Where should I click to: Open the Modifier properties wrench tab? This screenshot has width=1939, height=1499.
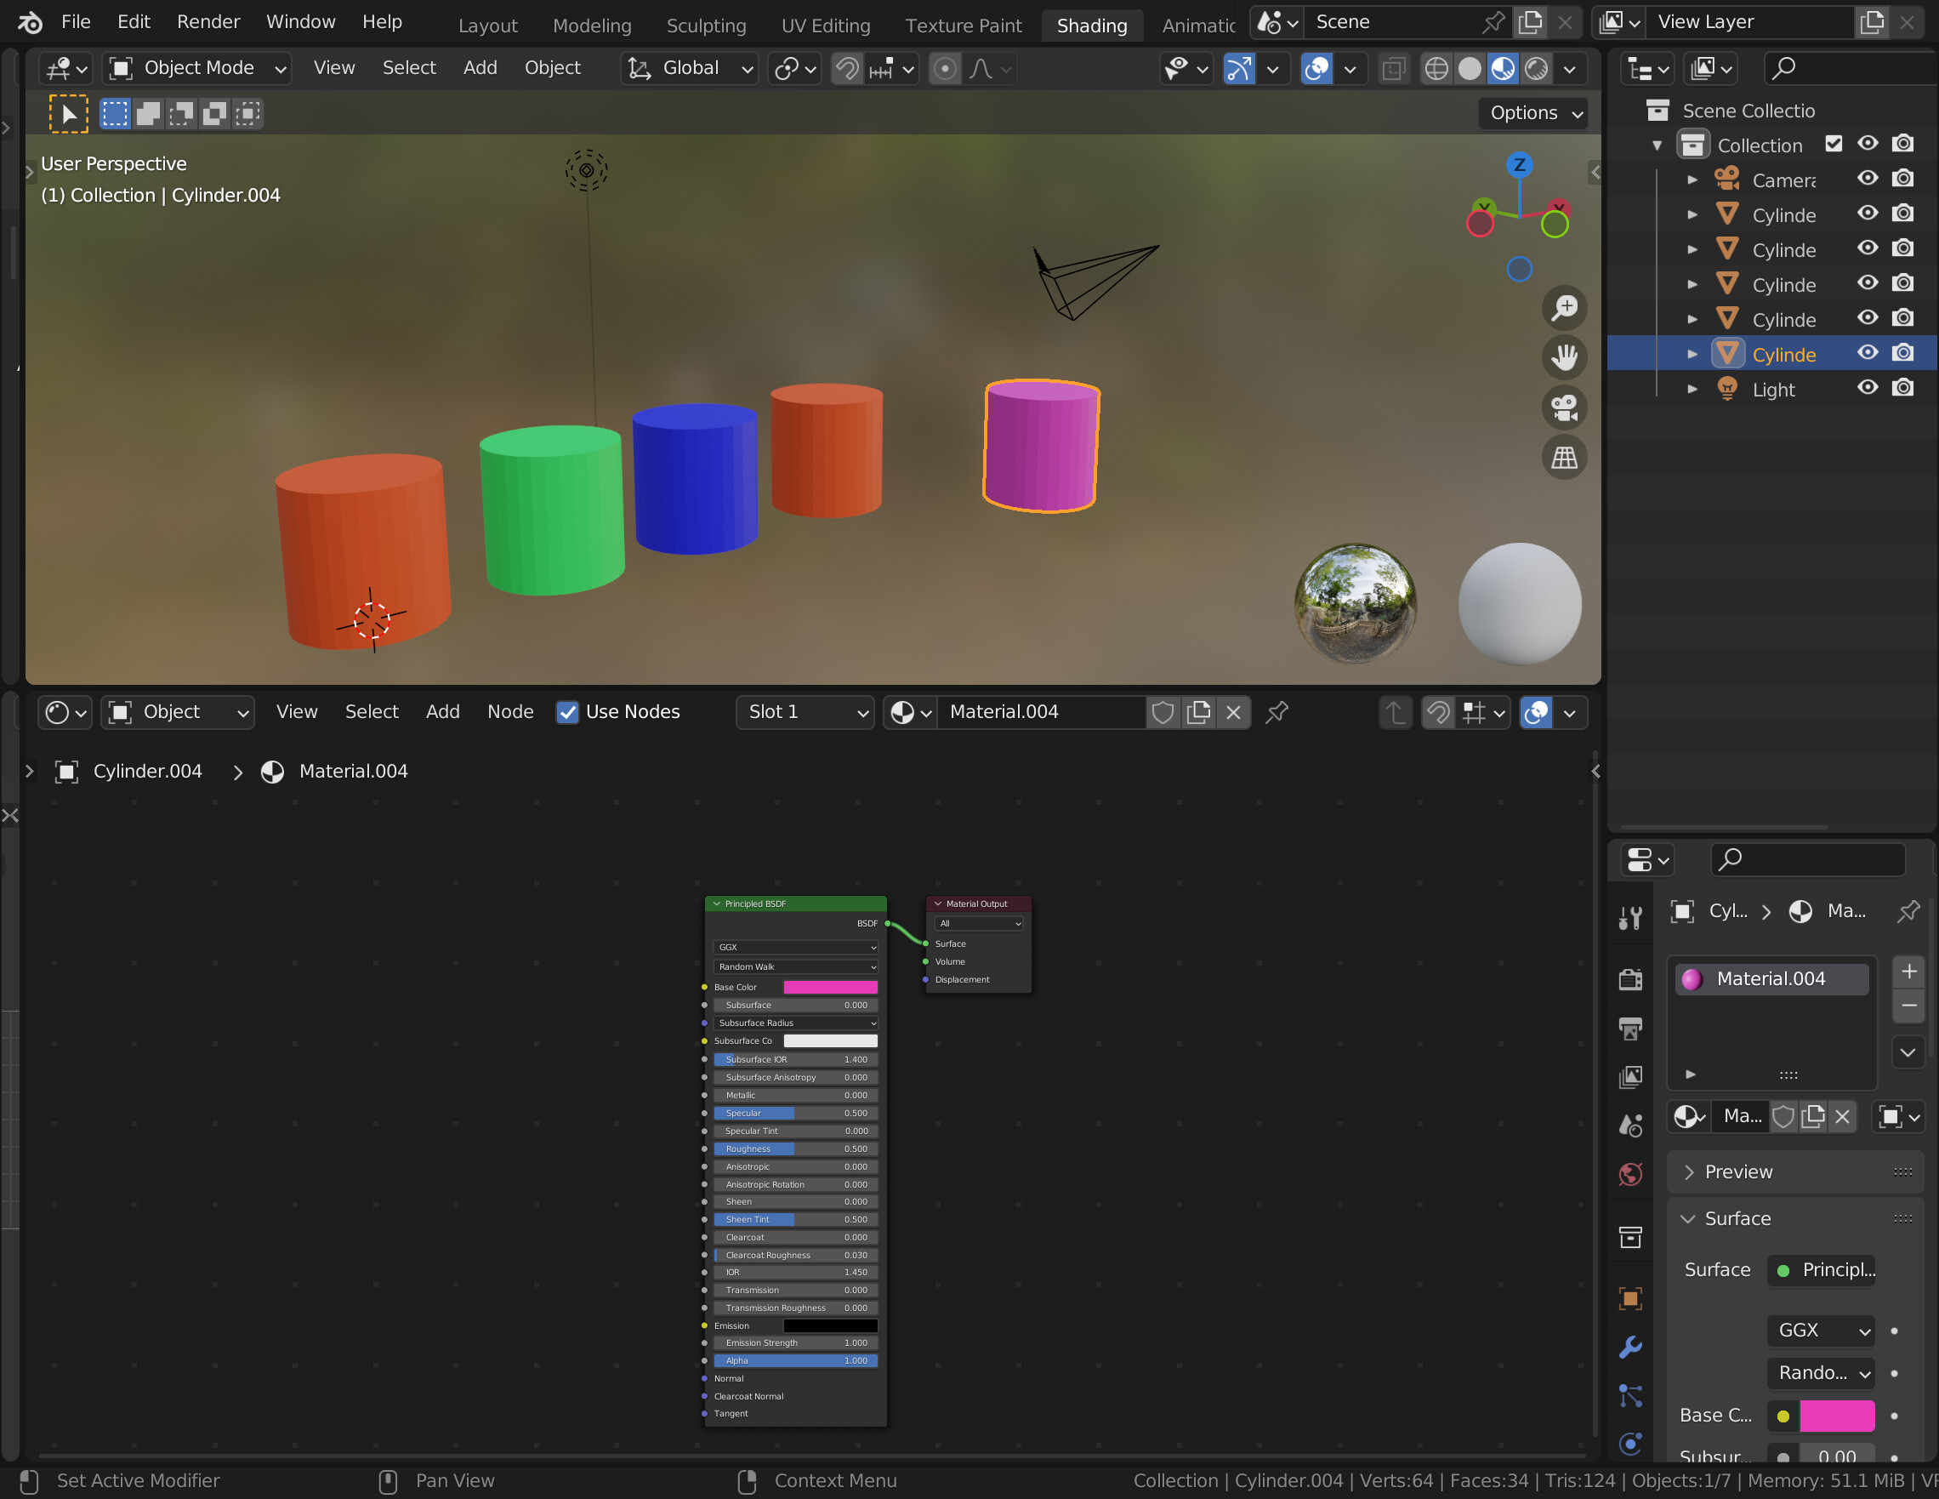pos(1630,1348)
